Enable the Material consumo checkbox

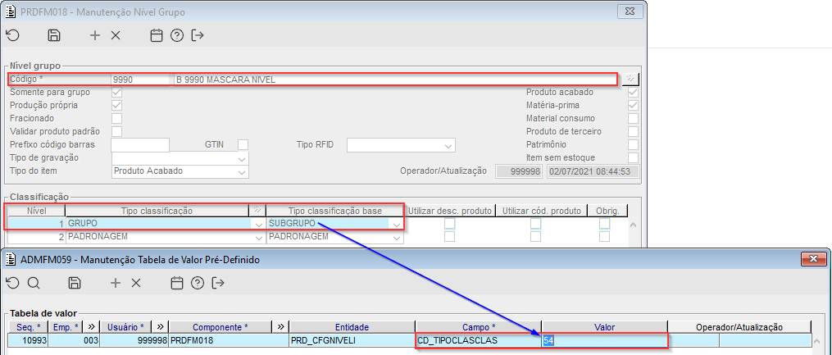633,118
